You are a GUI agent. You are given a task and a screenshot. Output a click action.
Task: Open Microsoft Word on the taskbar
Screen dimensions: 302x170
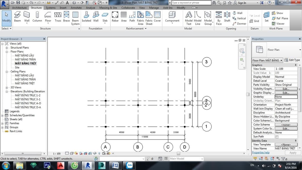pos(116,165)
